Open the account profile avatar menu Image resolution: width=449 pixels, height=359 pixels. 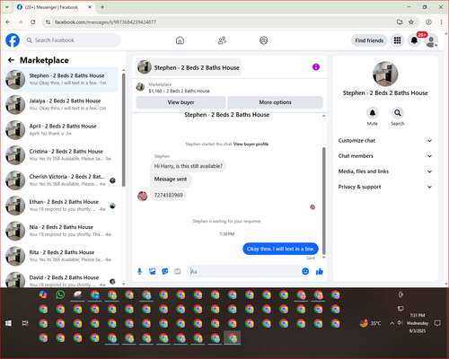click(431, 40)
